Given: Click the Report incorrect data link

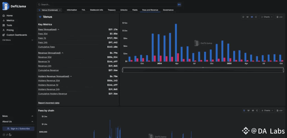Looking at the screenshot, I should [x=49, y=103].
